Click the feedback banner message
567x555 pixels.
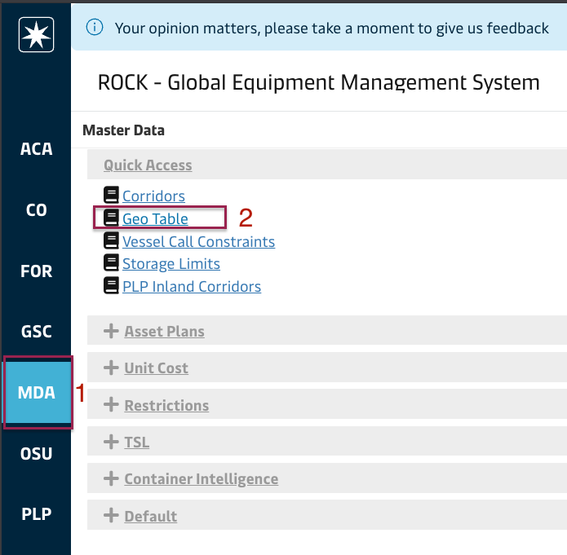click(x=331, y=28)
